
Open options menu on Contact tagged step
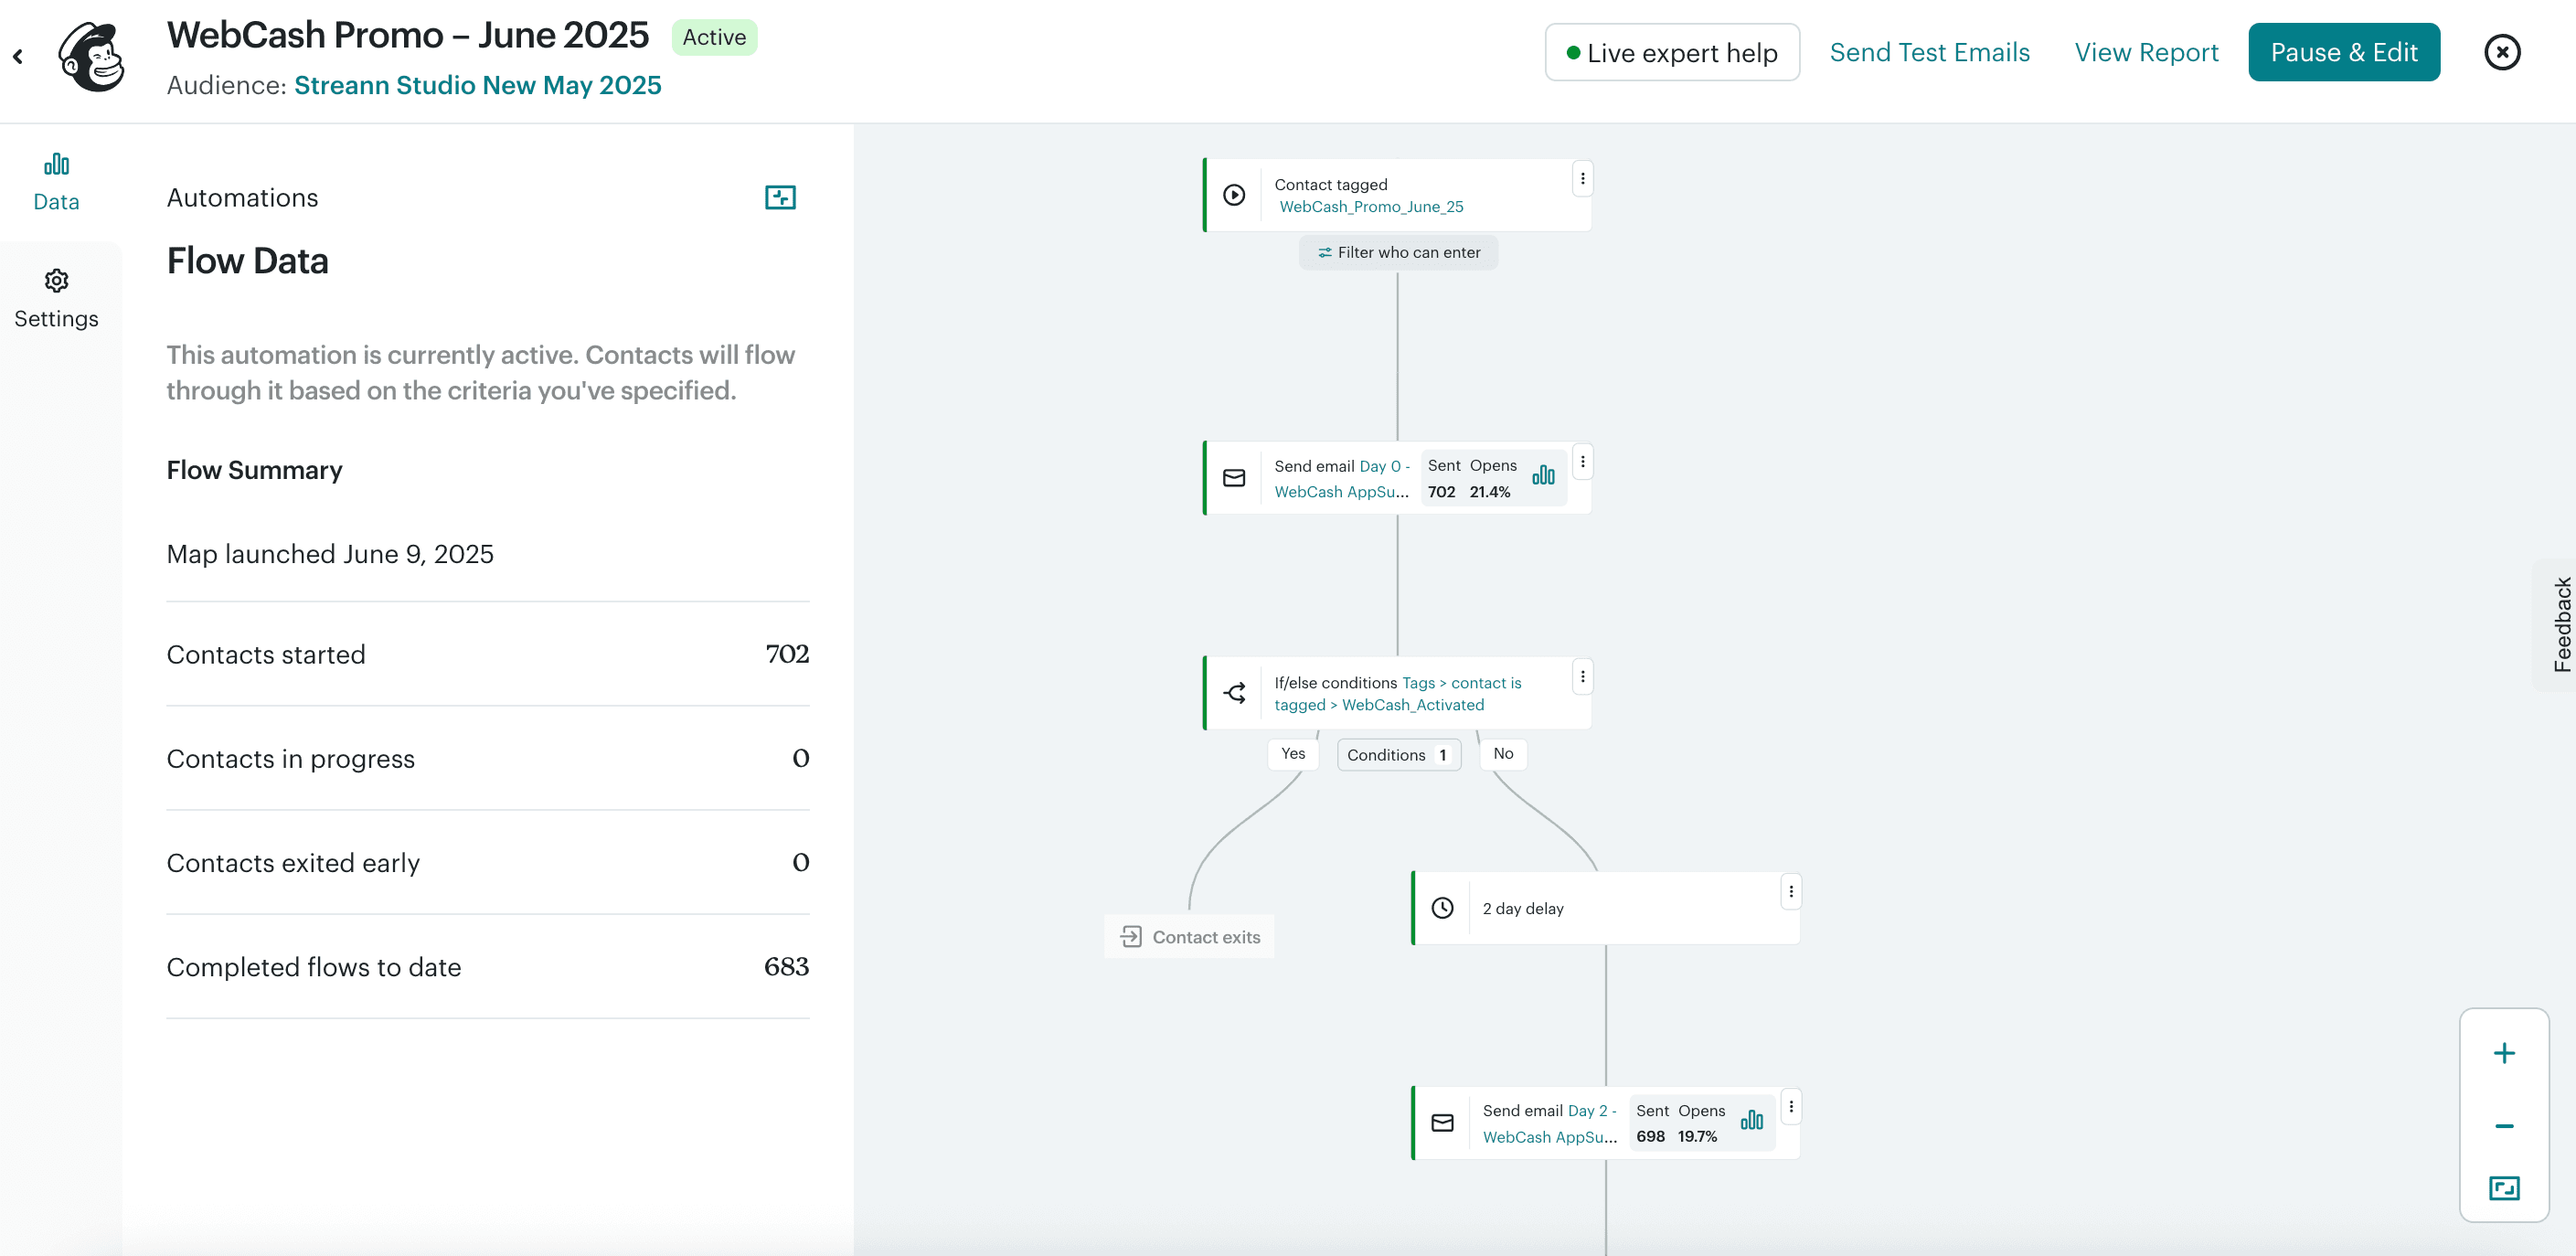click(1582, 178)
